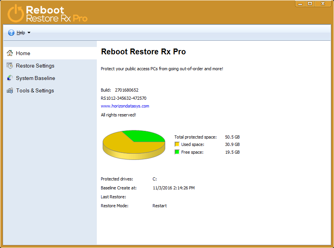Click the Baseline Create at timestamp
The image size is (334, 248).
pyautogui.click(x=173, y=188)
